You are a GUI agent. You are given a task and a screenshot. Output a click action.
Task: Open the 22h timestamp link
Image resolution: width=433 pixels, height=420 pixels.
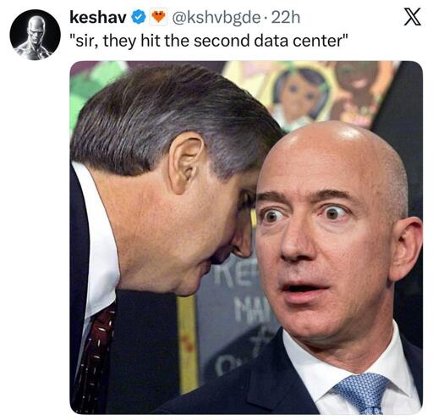click(x=285, y=18)
